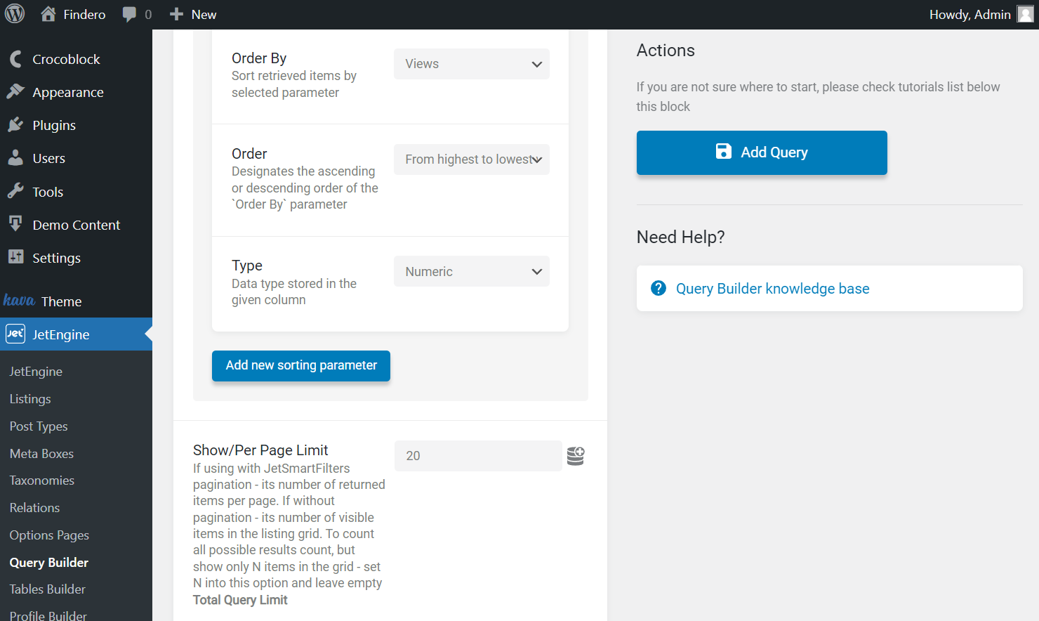Viewport: 1039px width, 621px height.
Task: Open the Appearance menu
Action: click(67, 92)
